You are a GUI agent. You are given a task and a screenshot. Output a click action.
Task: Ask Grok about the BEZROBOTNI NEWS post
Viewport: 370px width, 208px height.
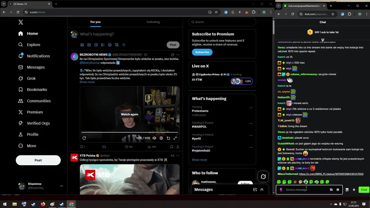pyautogui.click(x=173, y=55)
